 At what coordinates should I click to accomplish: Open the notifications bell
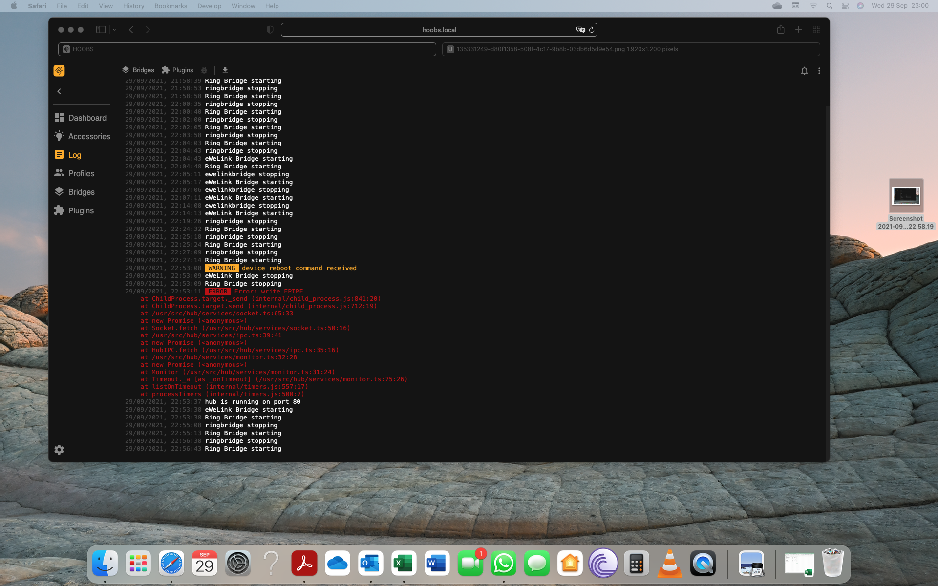[x=804, y=71]
